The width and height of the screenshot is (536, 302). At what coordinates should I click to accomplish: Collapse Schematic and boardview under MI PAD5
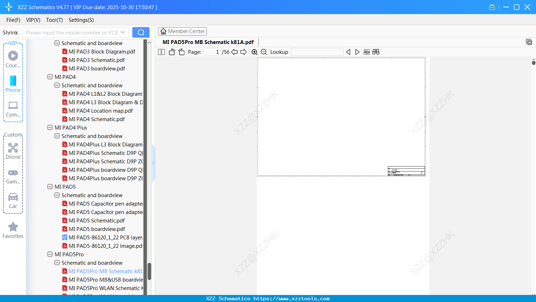pyautogui.click(x=57, y=195)
